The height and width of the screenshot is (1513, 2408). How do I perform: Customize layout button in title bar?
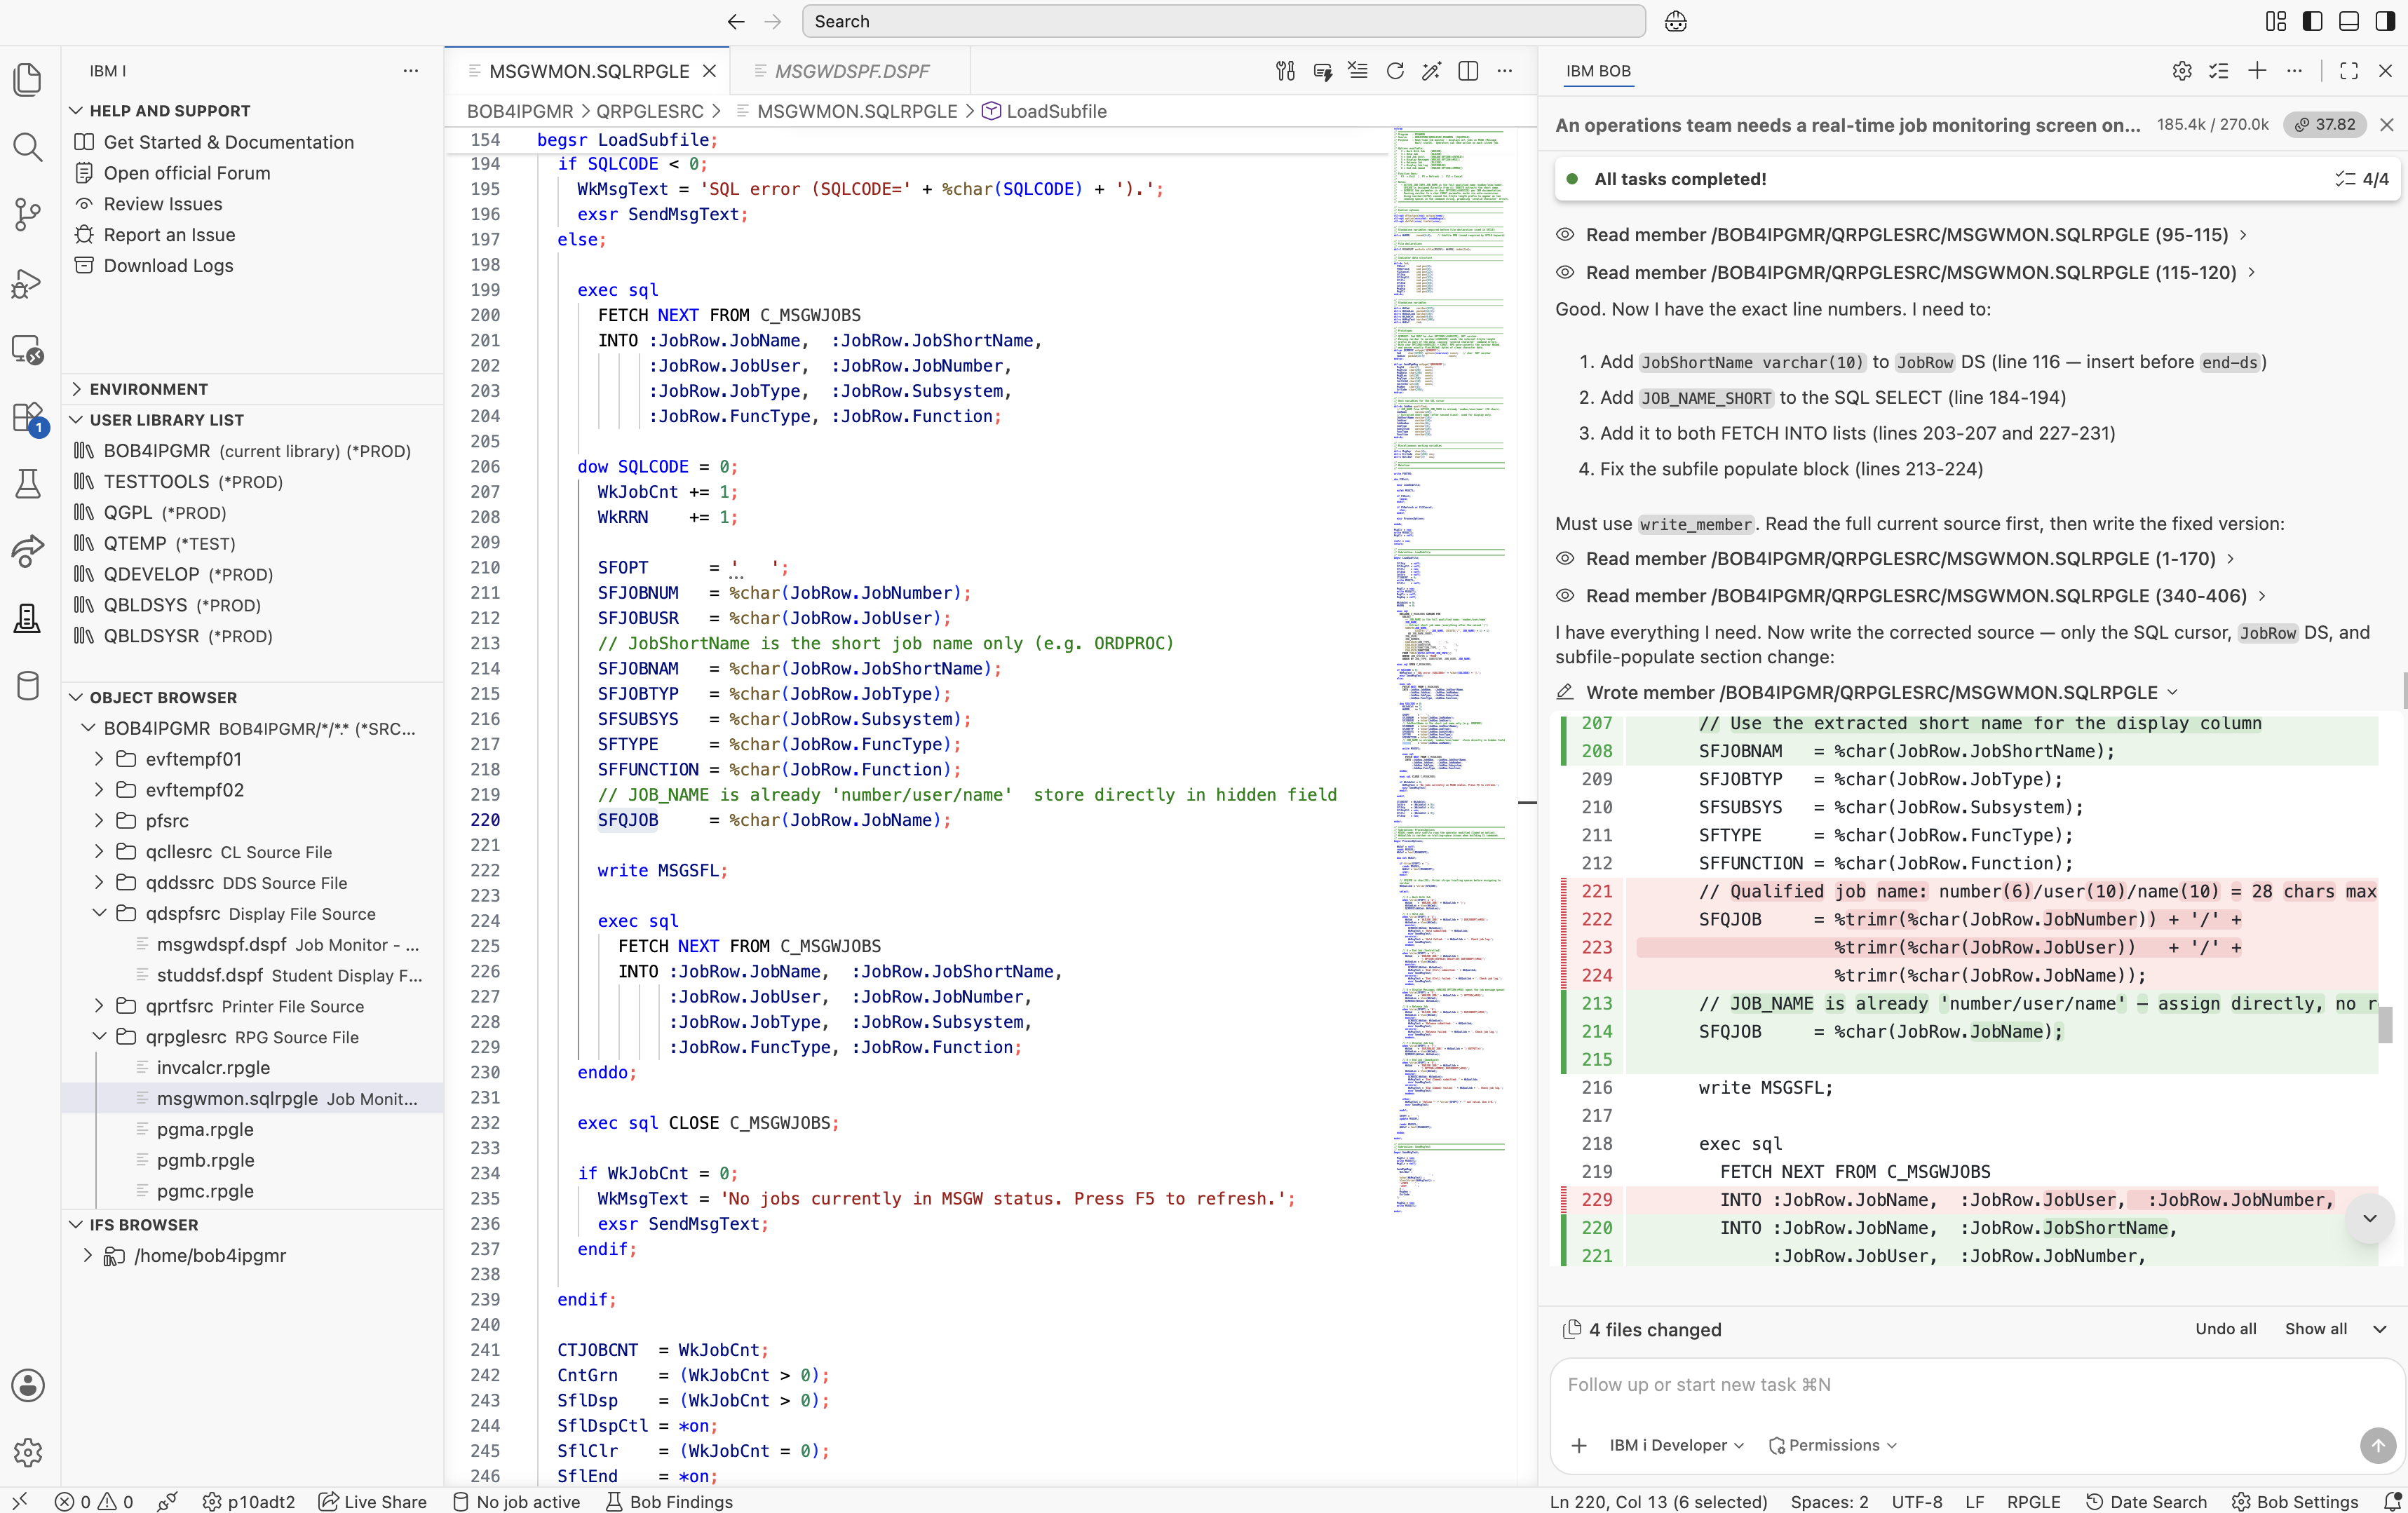pos(2276,22)
